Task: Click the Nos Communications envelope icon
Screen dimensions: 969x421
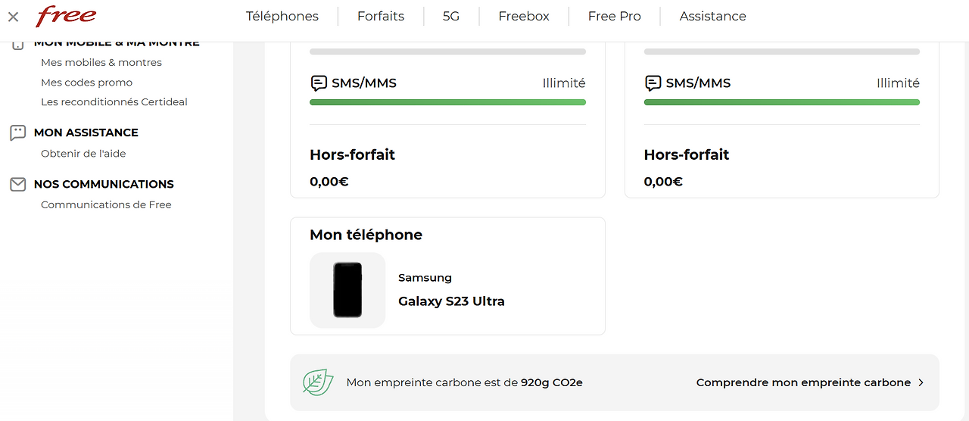Action: point(17,184)
